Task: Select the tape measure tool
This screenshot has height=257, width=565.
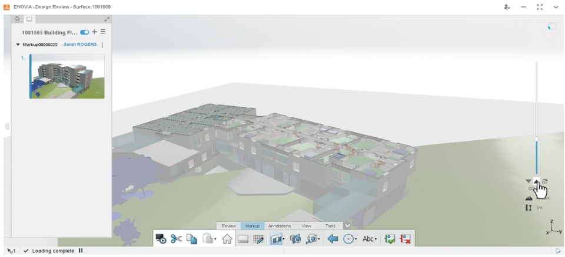Action: pyautogui.click(x=312, y=239)
